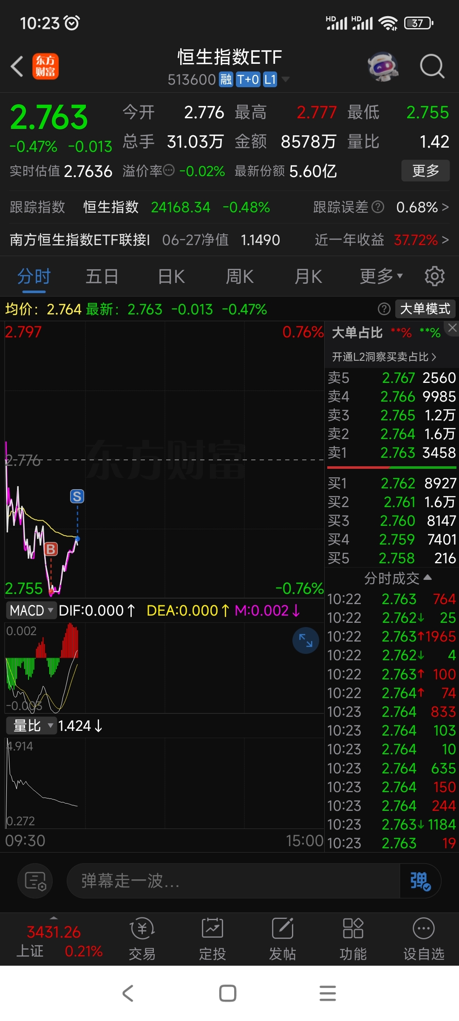Open the 量比 indicator dropdown

click(31, 725)
